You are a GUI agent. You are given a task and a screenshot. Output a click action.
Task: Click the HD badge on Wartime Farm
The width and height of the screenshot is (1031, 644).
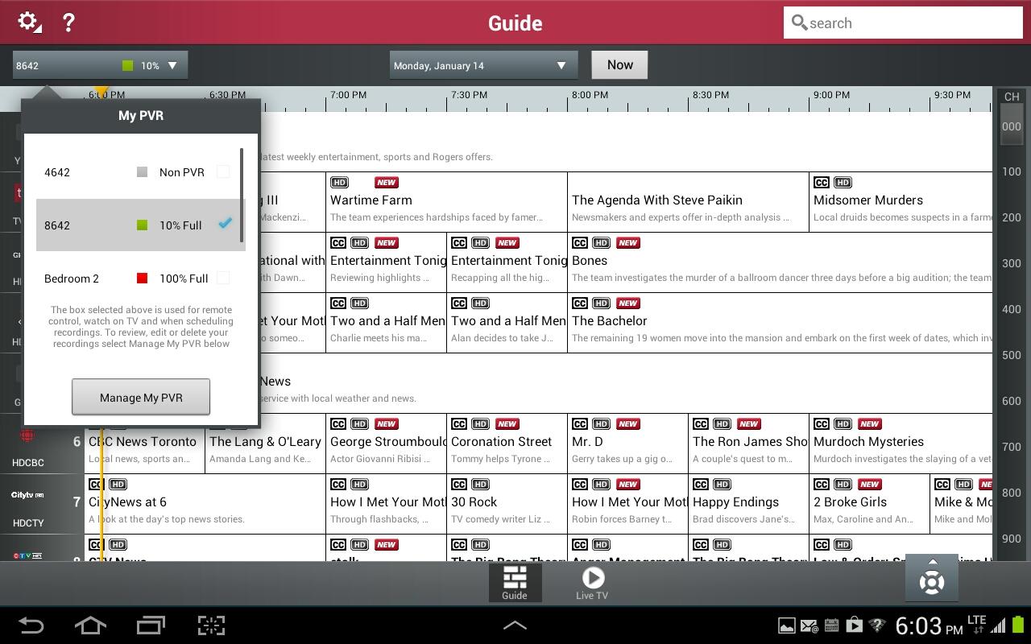[x=339, y=183]
